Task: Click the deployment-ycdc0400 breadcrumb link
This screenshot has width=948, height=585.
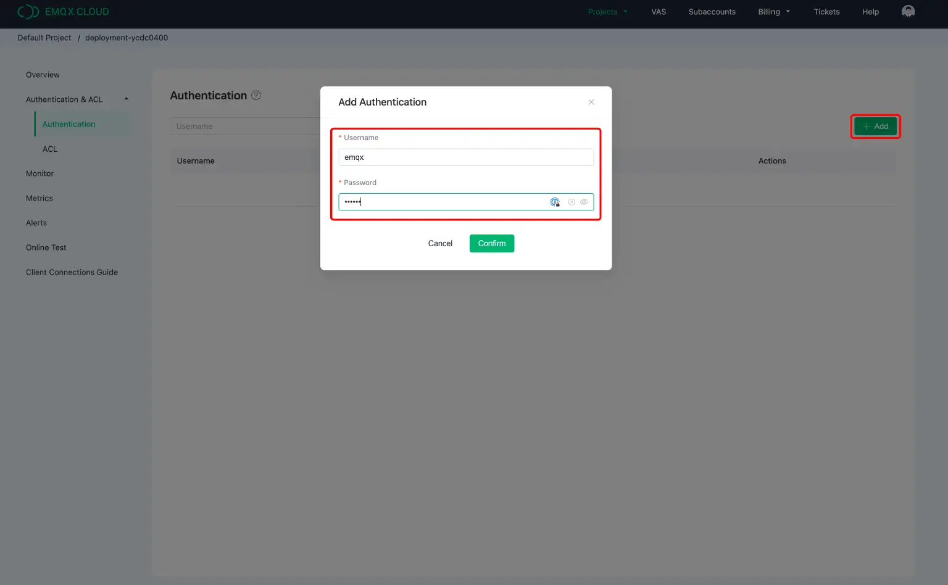Action: [126, 38]
